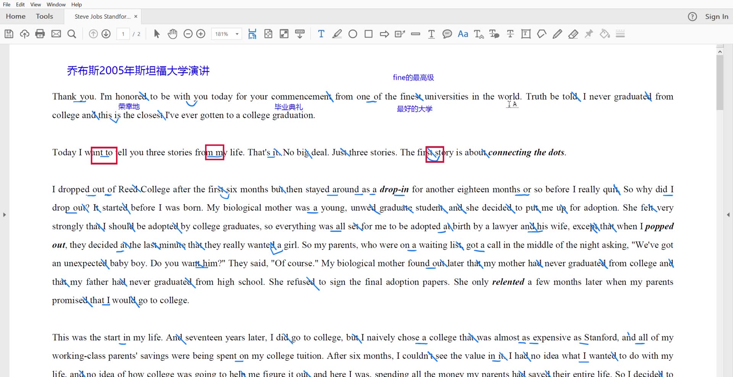Click the 'fine的最高级' annotation
The image size is (733, 377).
point(413,77)
